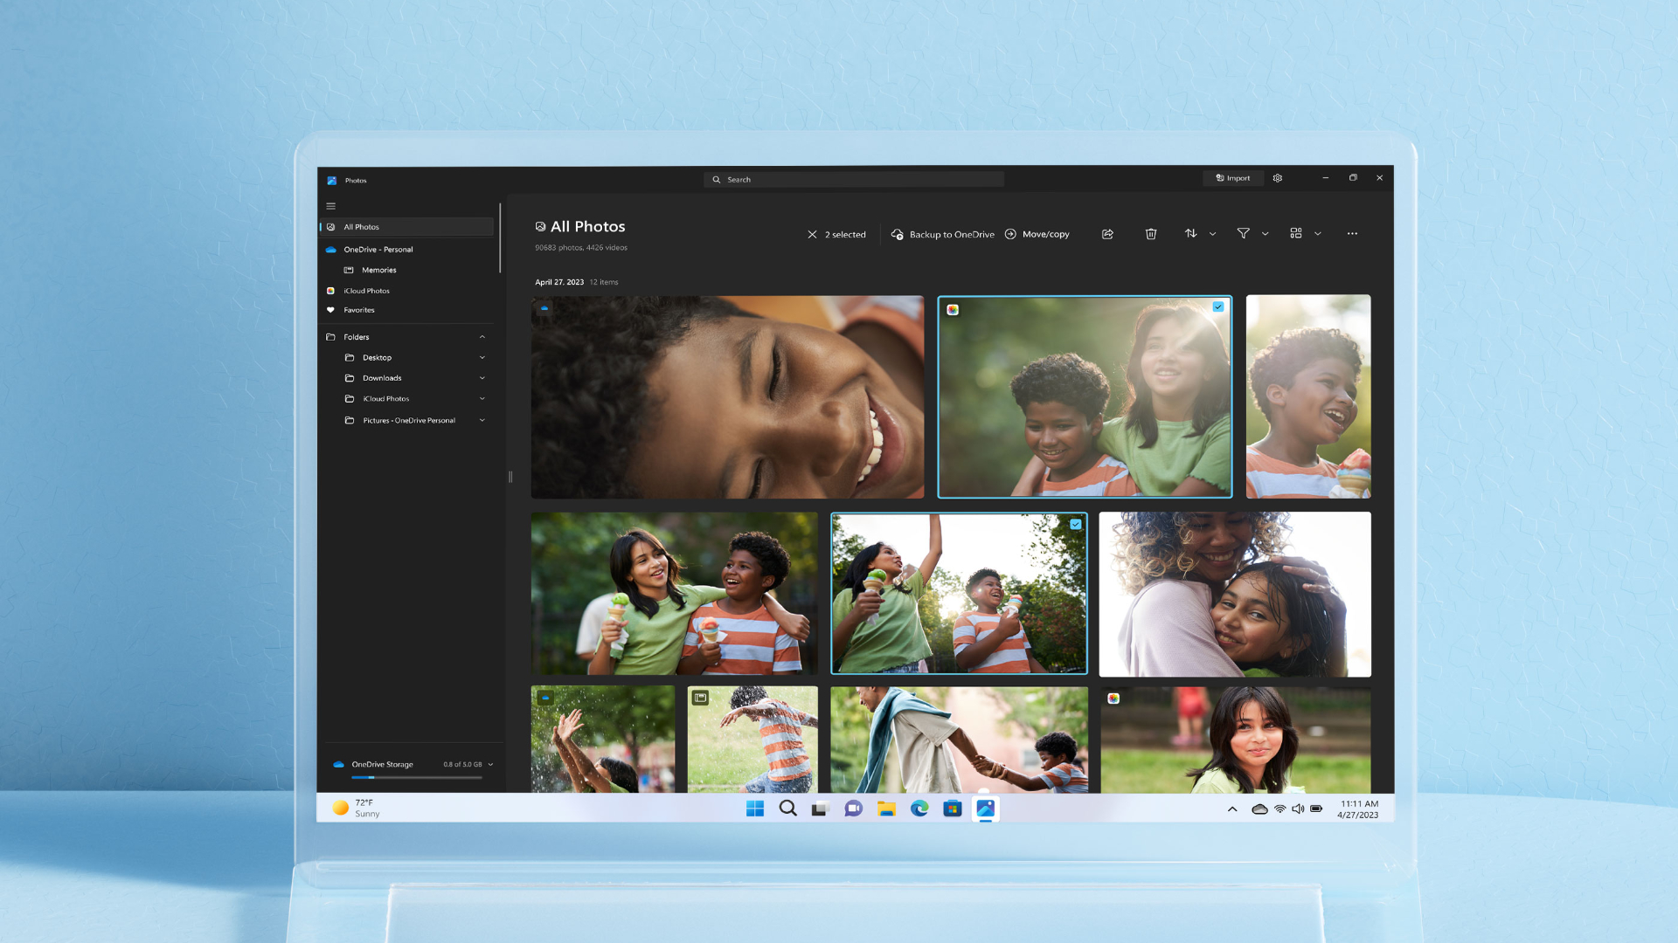Click OneDrive badge on laughing boy close-up
The height and width of the screenshot is (943, 1678).
[x=544, y=308]
